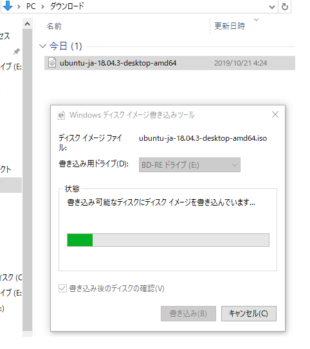The image size is (310, 349).
Task: Click PC in the address breadcrumb
Action: (31, 6)
